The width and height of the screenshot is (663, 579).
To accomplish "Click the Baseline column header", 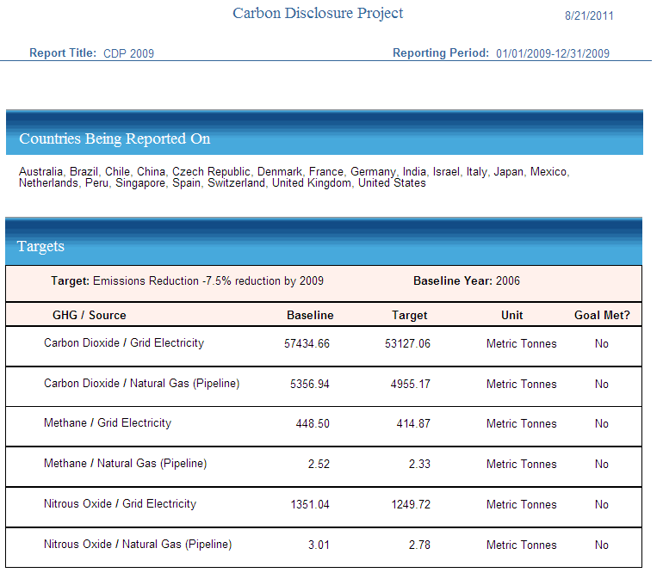I will [310, 315].
